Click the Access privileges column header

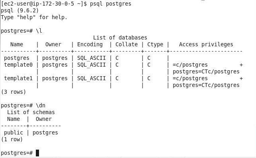tap(206, 45)
